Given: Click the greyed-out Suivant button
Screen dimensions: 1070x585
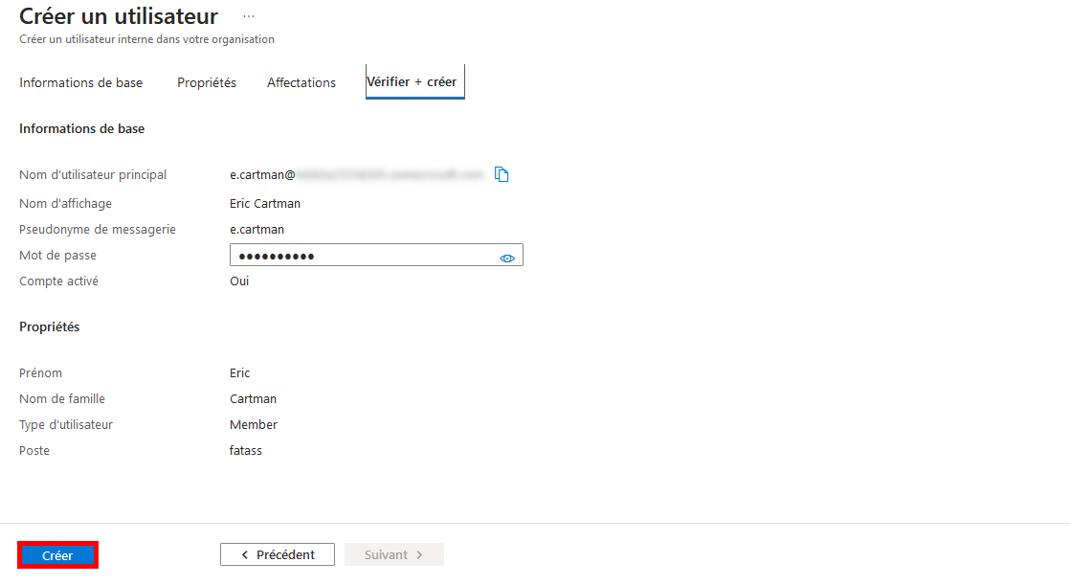Looking at the screenshot, I should click(x=393, y=554).
